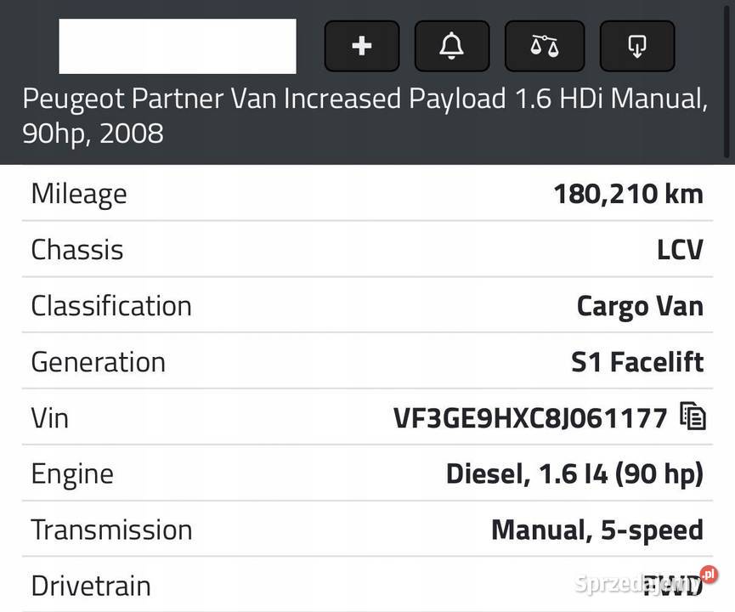Click the Diesel 1.6 I4 engine value

(575, 473)
